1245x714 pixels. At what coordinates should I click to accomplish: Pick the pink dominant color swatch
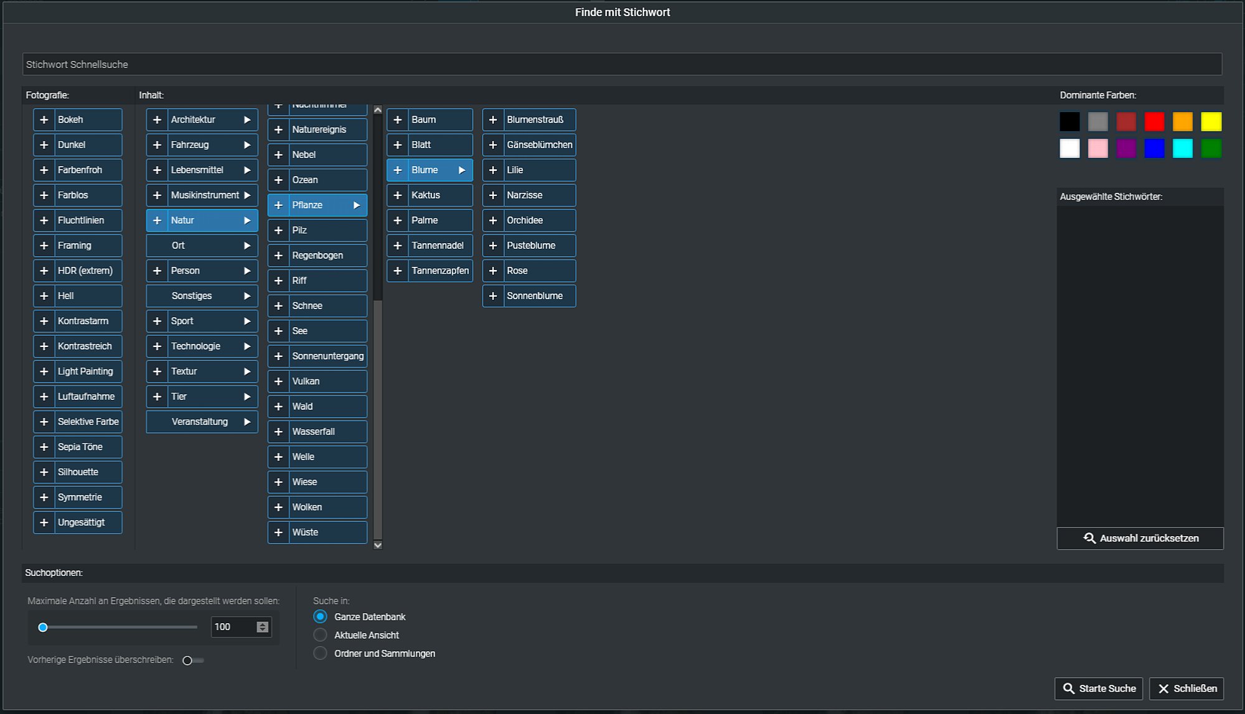[1097, 149]
